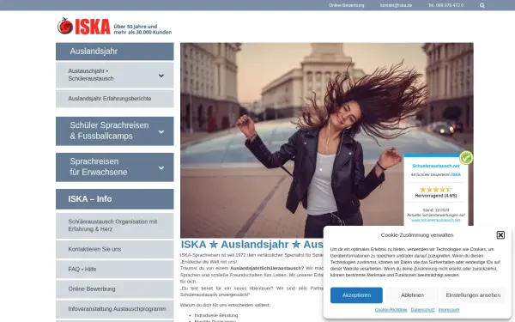Viewport: 515px width, 322px height.
Task: Open the search magnifier icon
Action: point(482,6)
